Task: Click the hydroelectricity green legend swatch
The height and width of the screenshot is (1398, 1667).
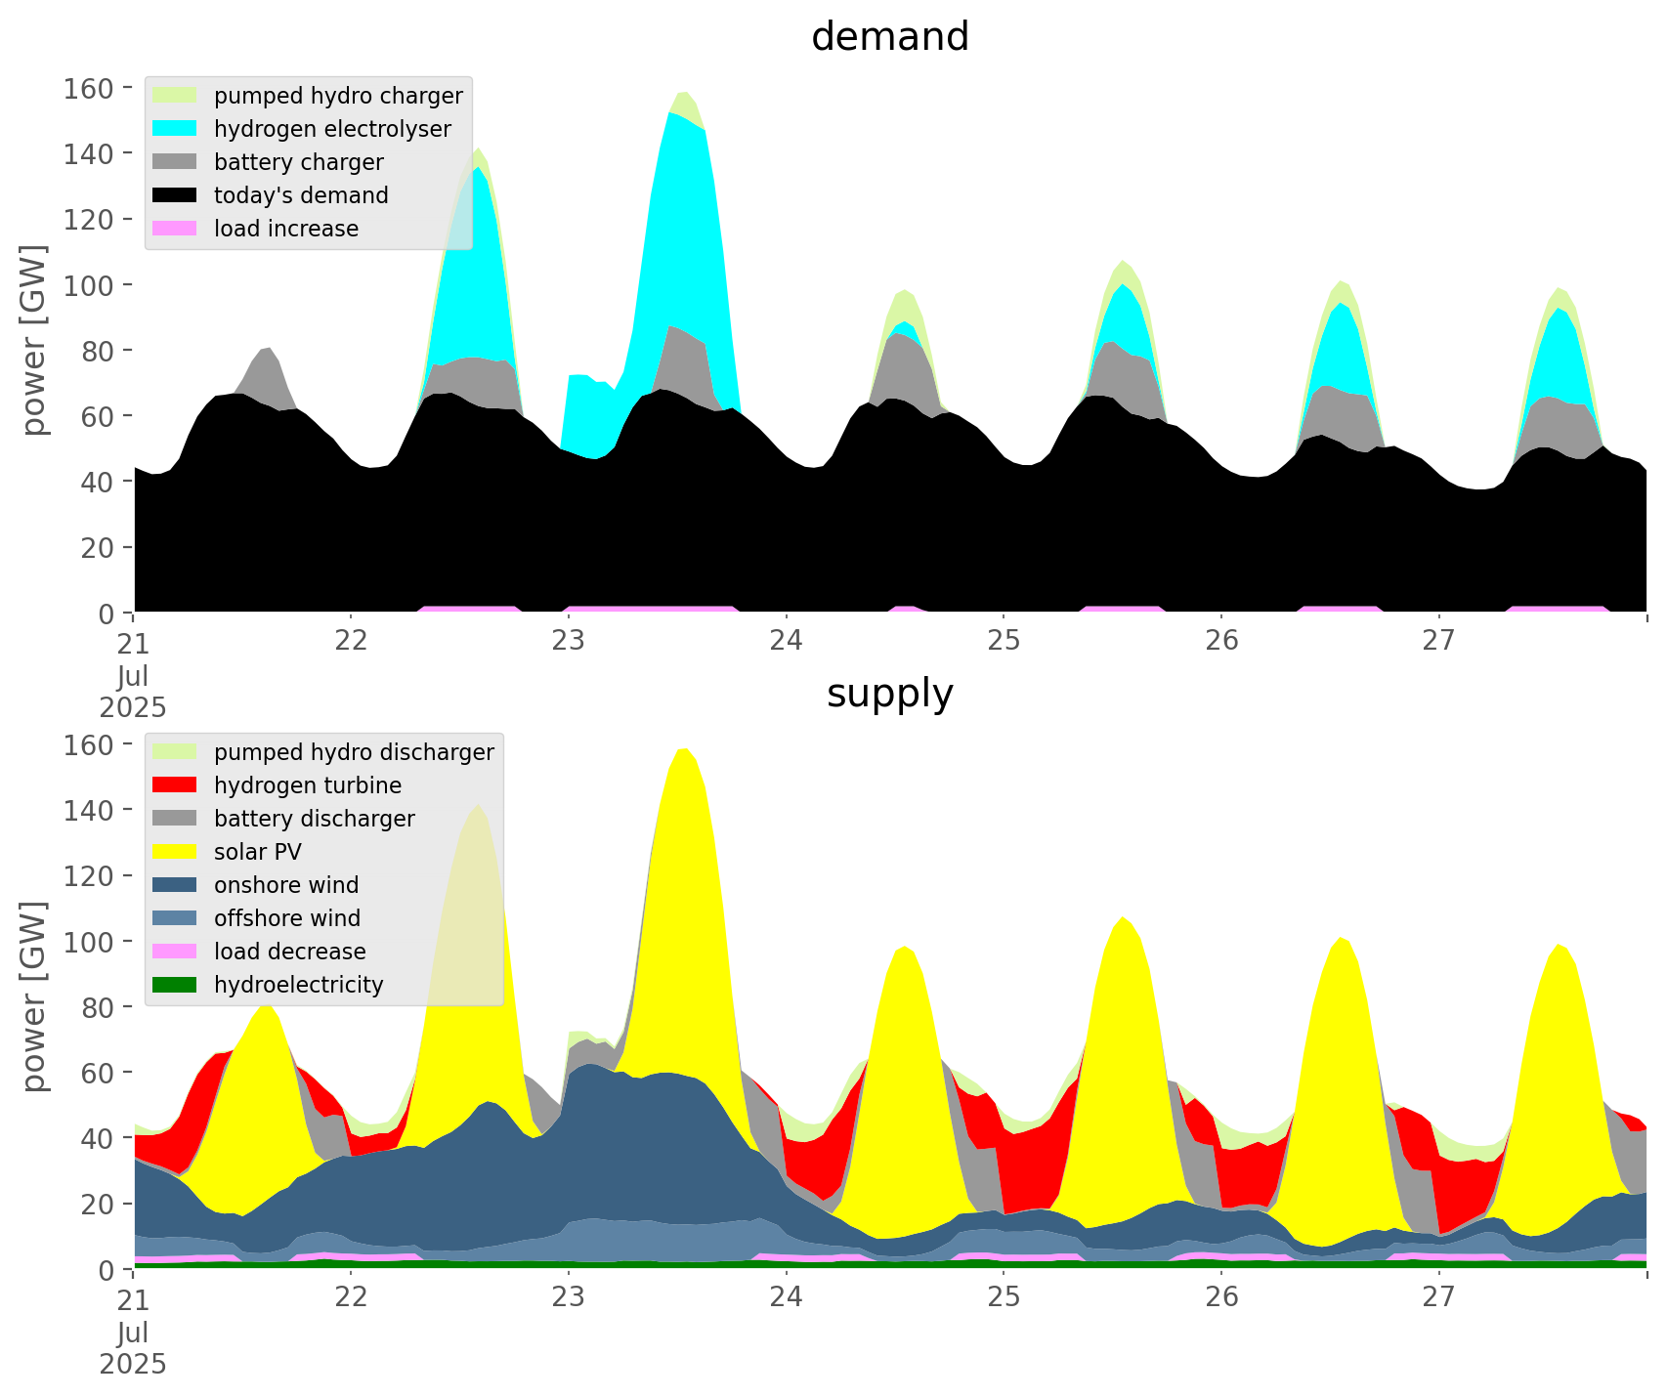Action: click(175, 985)
